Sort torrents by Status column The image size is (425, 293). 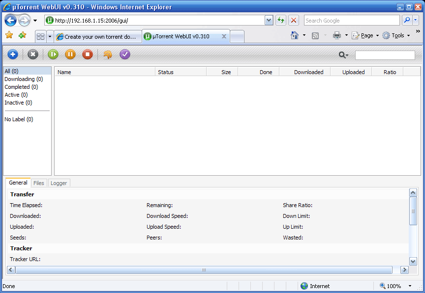[181, 72]
